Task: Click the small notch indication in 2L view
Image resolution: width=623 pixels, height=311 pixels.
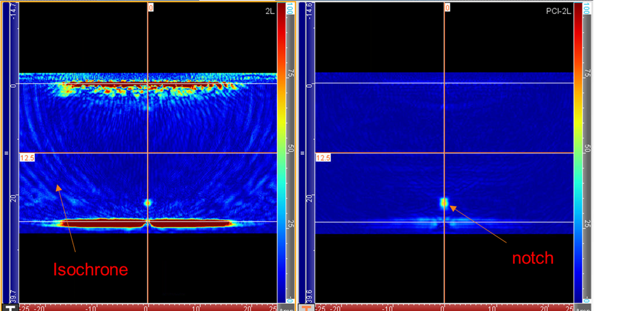Action: point(148,202)
